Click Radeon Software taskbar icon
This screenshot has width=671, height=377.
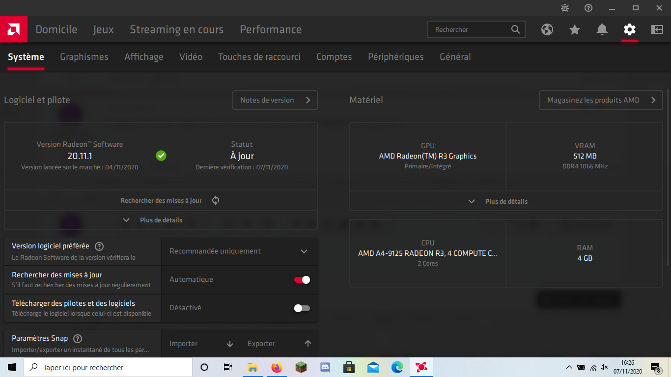[421, 367]
